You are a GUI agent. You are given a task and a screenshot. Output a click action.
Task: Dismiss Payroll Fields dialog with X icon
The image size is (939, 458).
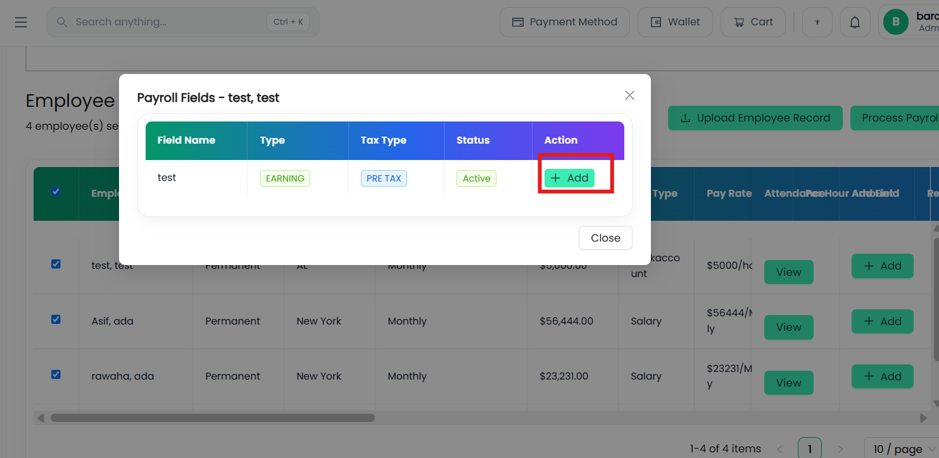629,96
